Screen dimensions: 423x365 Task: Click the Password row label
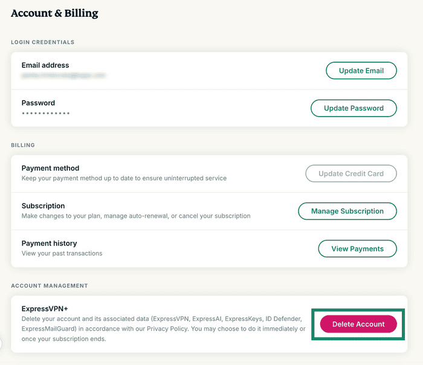click(38, 103)
